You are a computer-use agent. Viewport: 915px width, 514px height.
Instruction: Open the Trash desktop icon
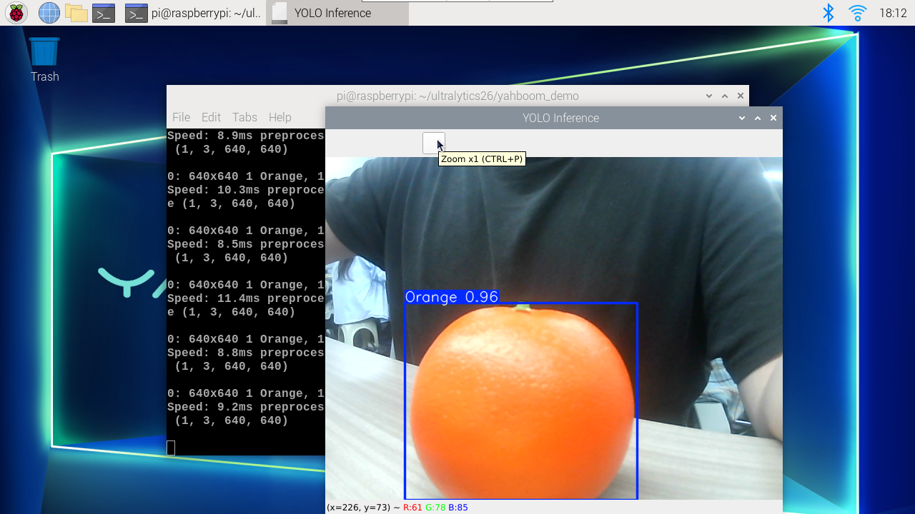44,59
